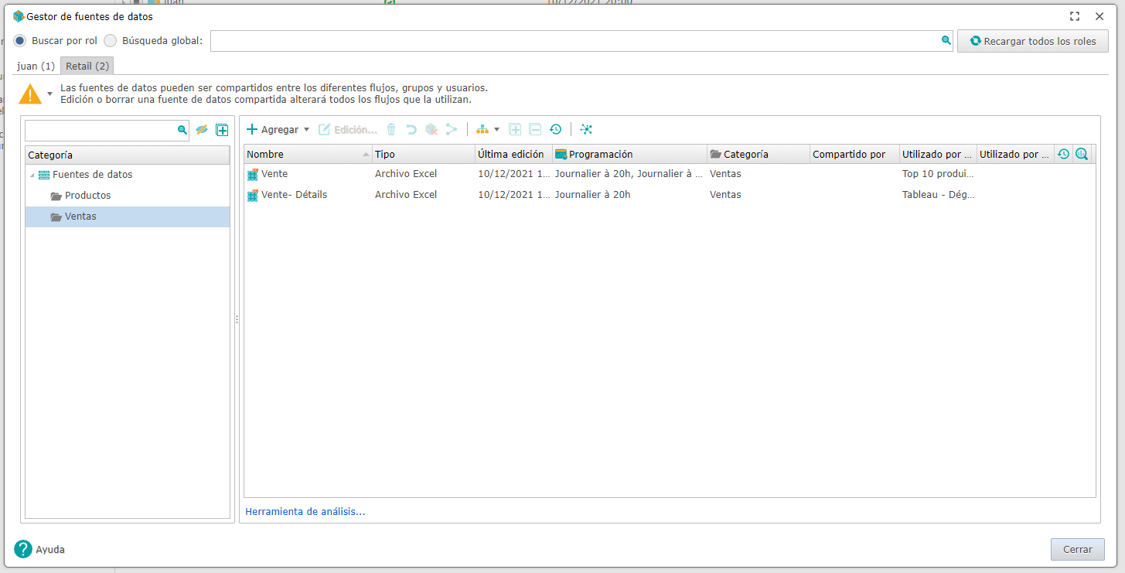Click the expand all groups plus icon

coord(515,130)
